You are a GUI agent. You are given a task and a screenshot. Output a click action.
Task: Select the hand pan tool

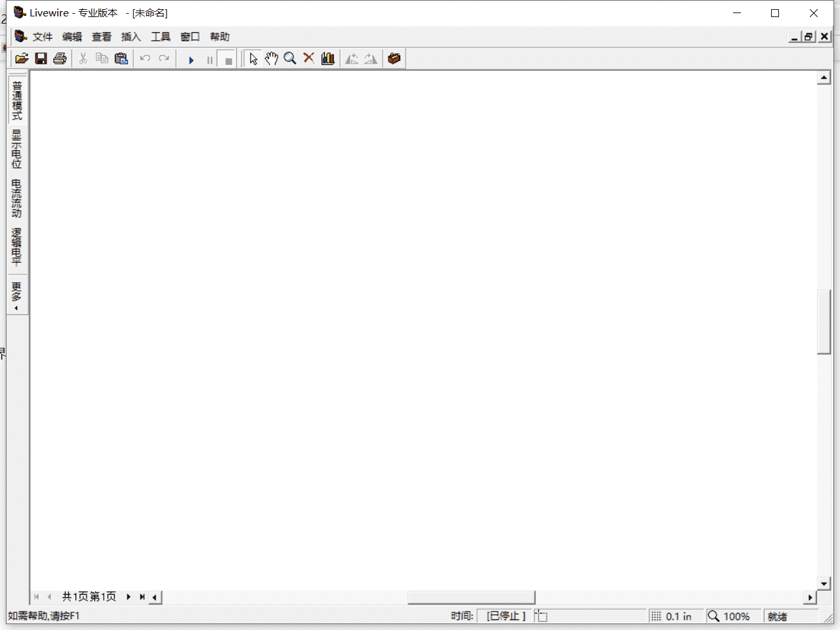(x=272, y=58)
